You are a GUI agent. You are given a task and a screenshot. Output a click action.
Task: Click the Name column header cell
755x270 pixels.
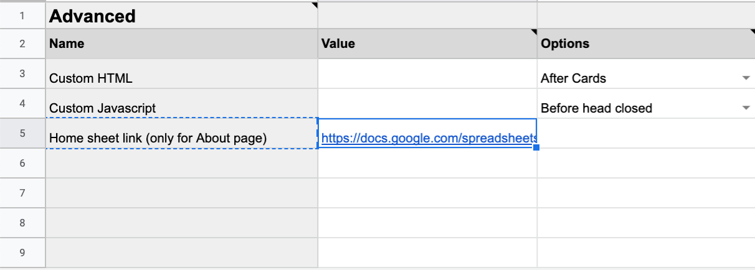coord(181,44)
